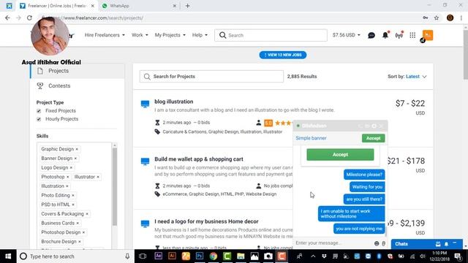Image resolution: width=468 pixels, height=263 pixels.
Task: Remove the Logo Design skill tag
Action: point(71,167)
